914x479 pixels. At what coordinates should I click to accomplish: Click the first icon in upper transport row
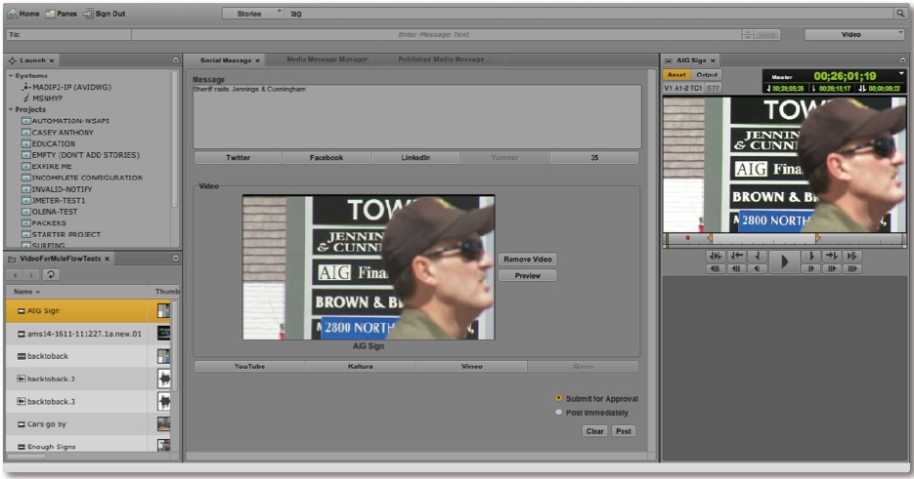pos(716,257)
